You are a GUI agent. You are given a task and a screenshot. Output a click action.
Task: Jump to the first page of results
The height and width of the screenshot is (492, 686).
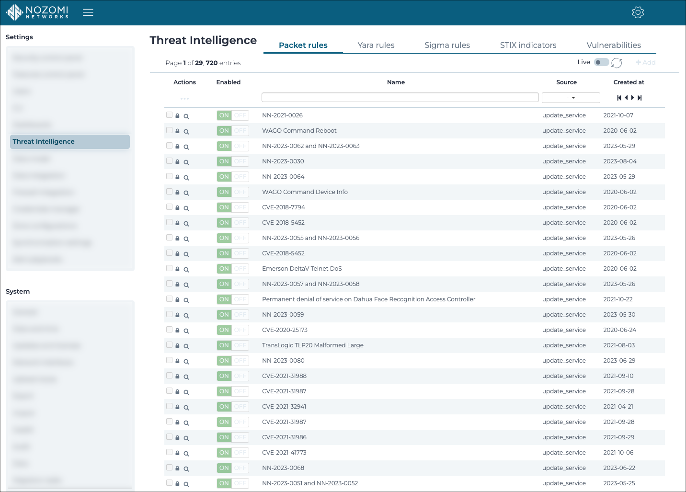(619, 98)
